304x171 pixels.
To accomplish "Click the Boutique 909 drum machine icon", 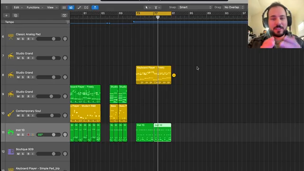I will click(x=11, y=152).
